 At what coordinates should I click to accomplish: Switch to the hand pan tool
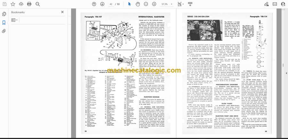(x=138, y=4)
